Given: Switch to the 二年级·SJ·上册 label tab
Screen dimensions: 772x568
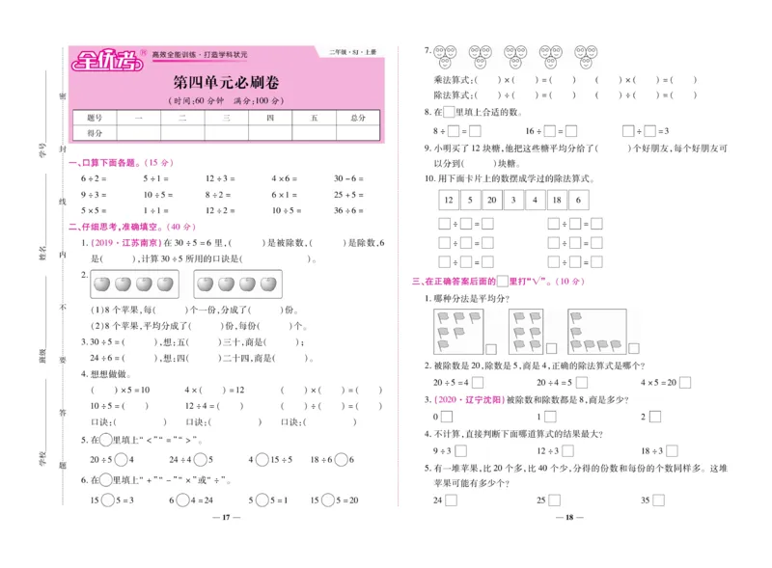Looking at the screenshot, I should click(352, 52).
